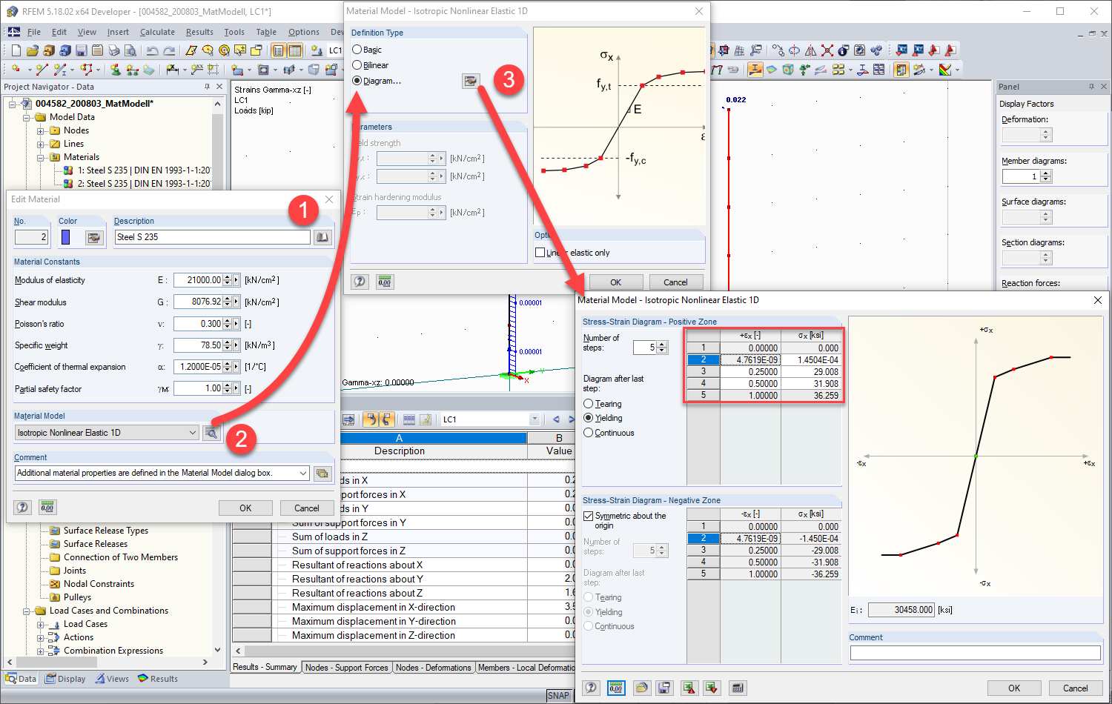
Task: Open the Help icon in the stress-strain dialog
Action: (591, 688)
